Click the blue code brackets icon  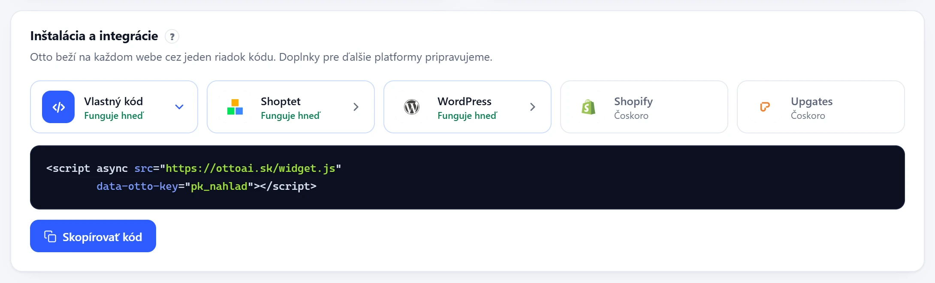point(58,107)
